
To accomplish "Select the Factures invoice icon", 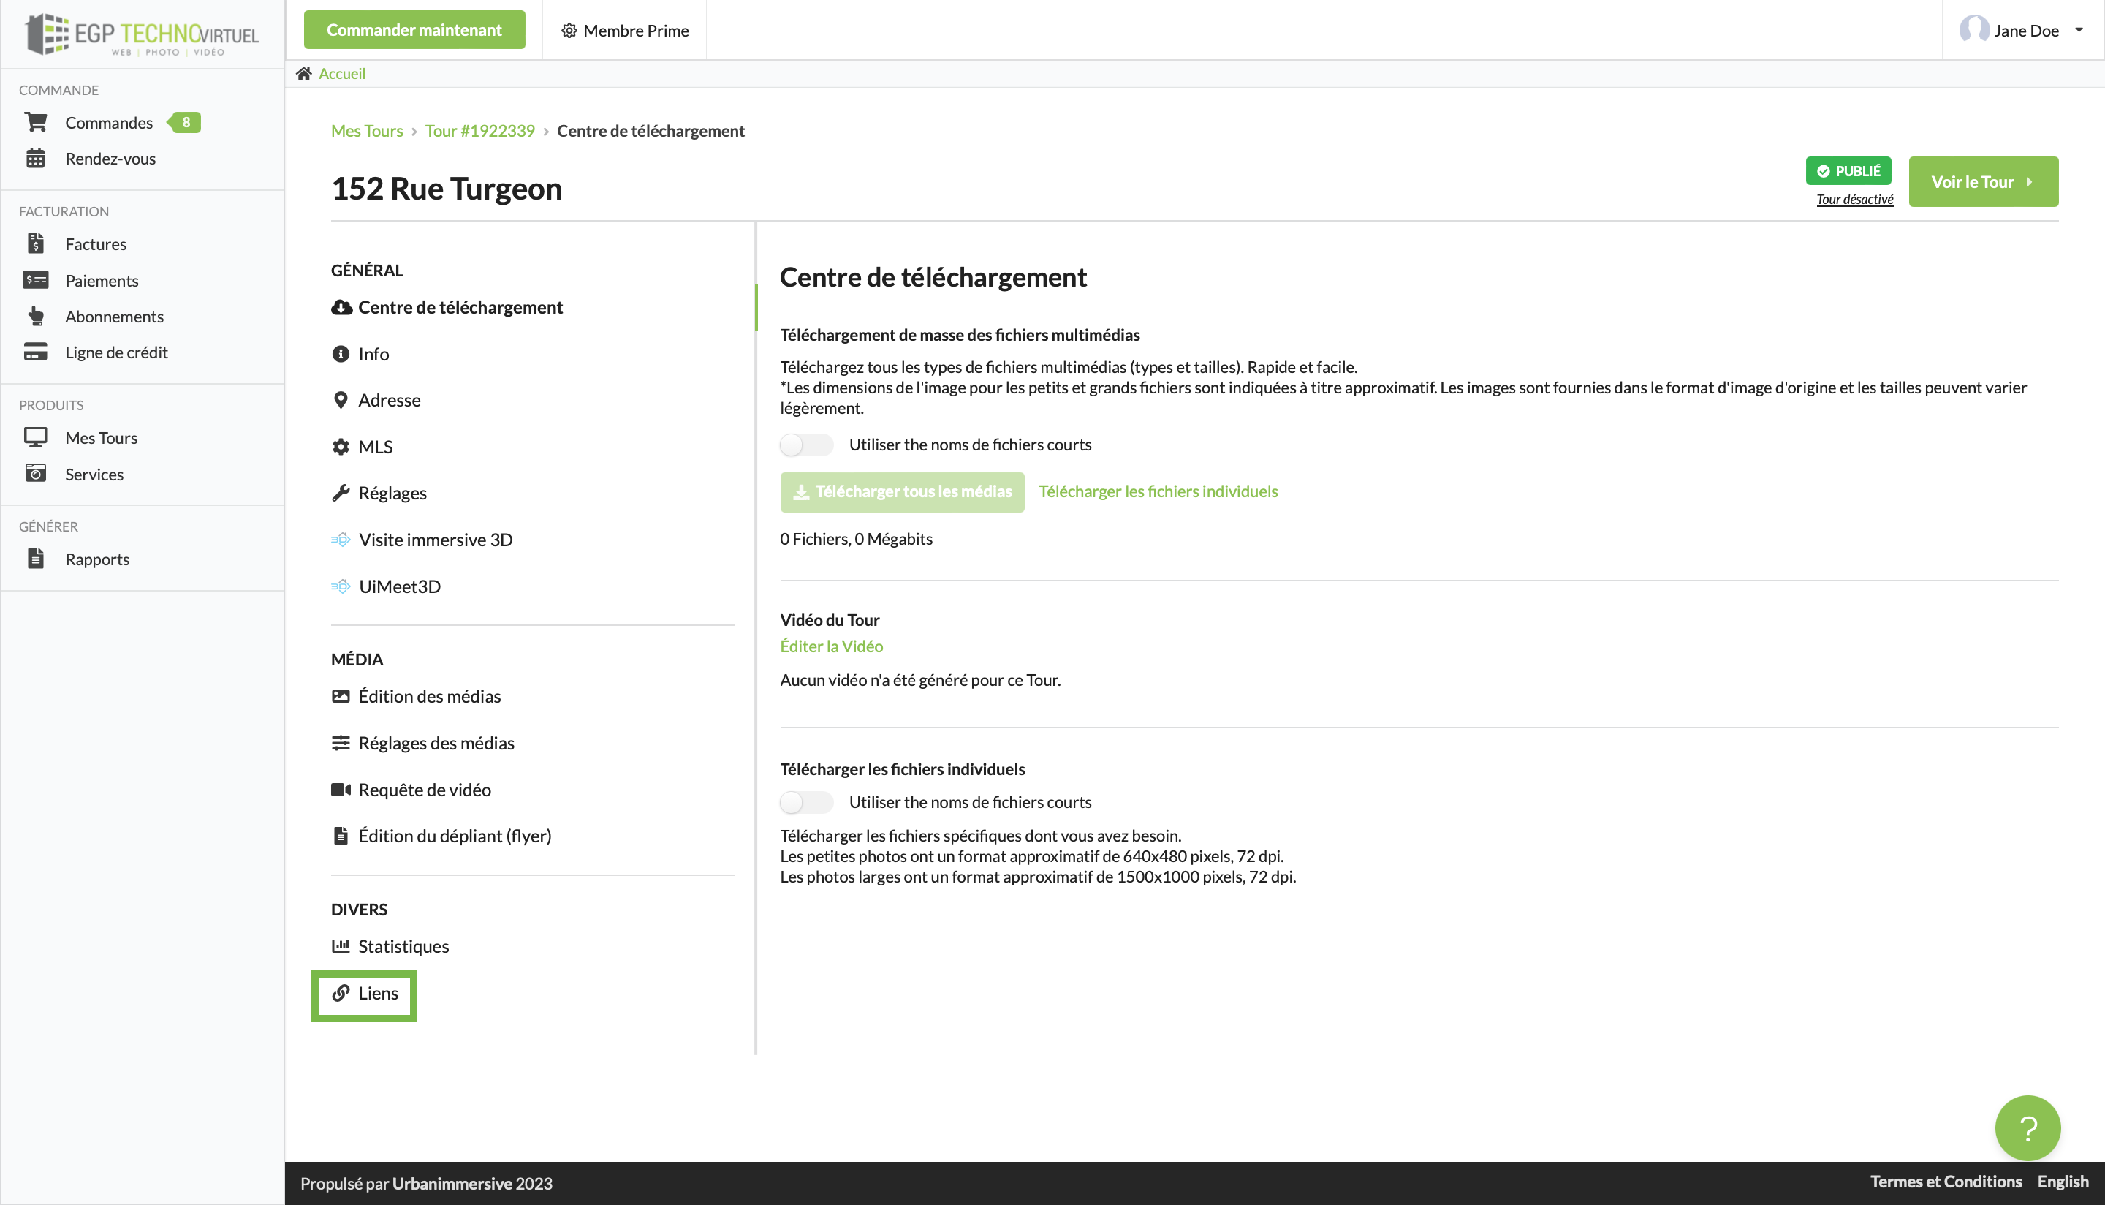I will tap(36, 243).
